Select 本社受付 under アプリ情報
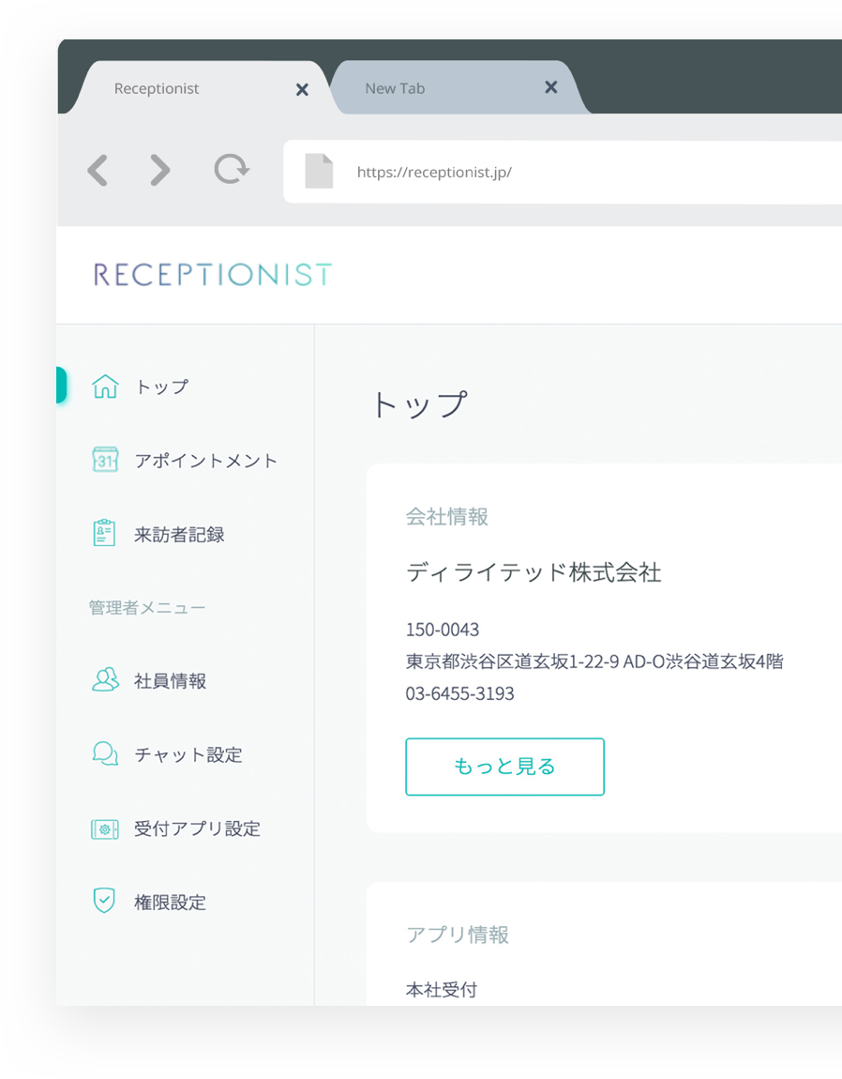842x1079 pixels. [x=442, y=989]
